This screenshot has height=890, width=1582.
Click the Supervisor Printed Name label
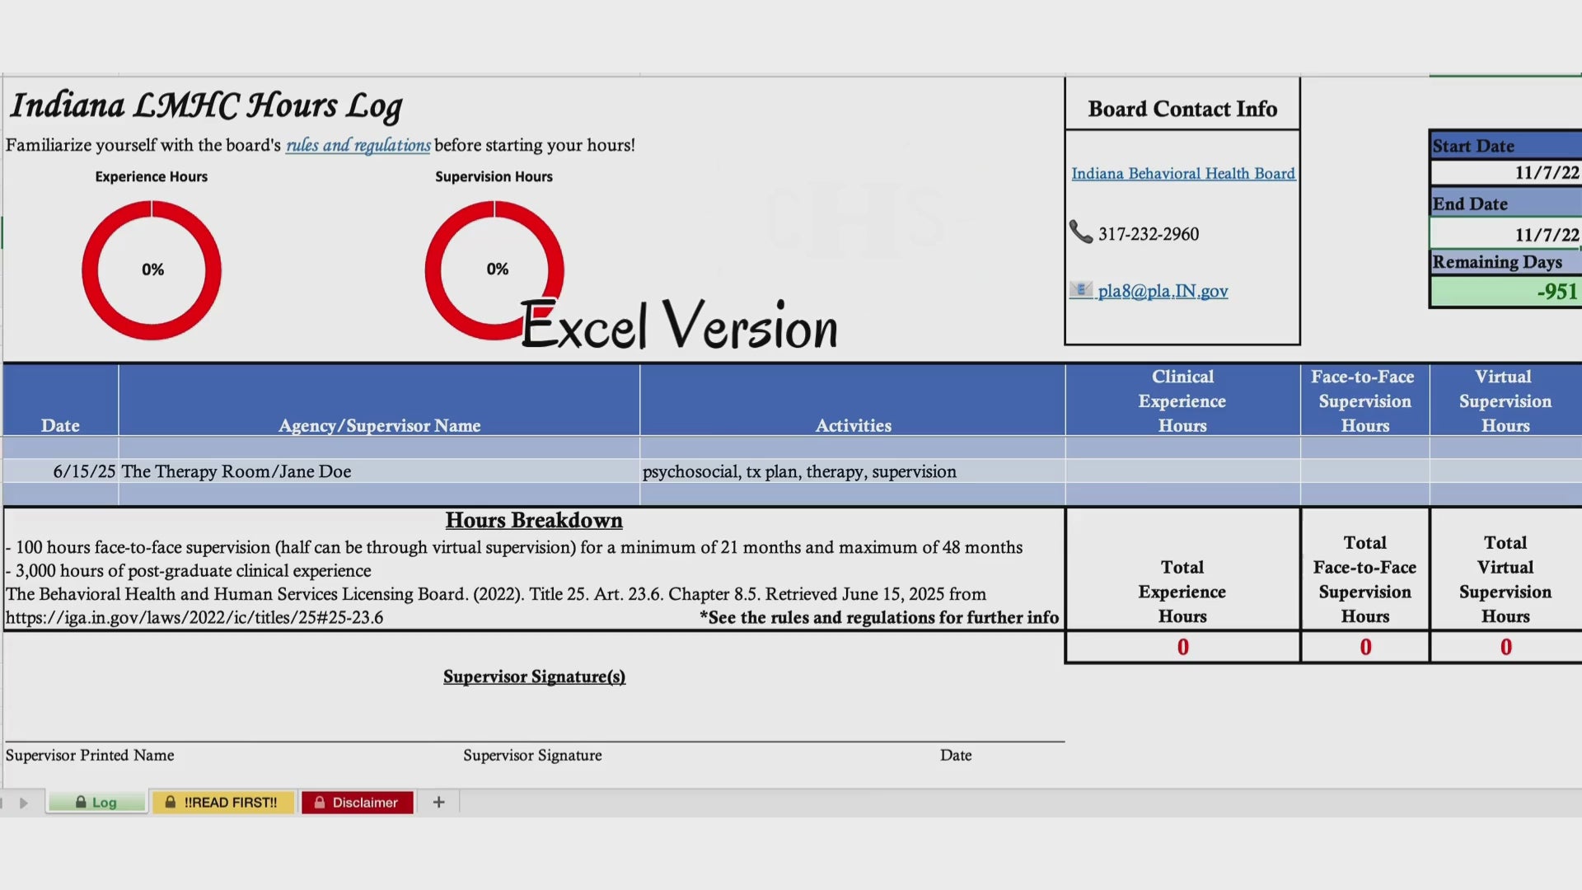[x=90, y=755]
